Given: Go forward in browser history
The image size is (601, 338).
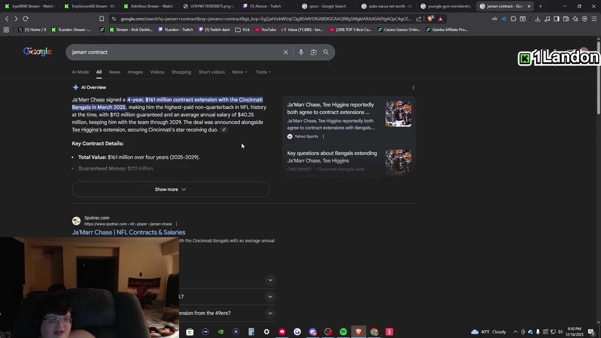Looking at the screenshot, I should point(16,19).
